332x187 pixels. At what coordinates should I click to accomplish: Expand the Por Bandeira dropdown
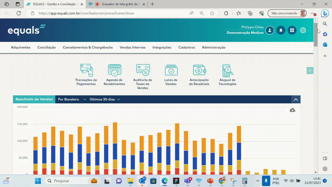(72, 99)
